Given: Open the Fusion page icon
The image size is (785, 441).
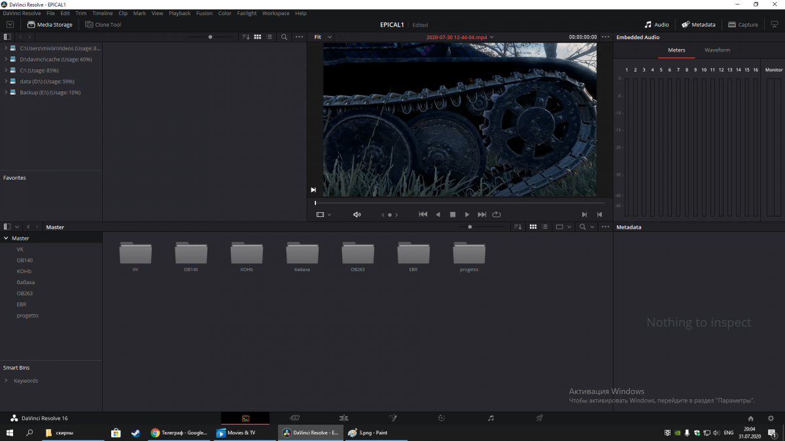Looking at the screenshot, I should coord(392,418).
